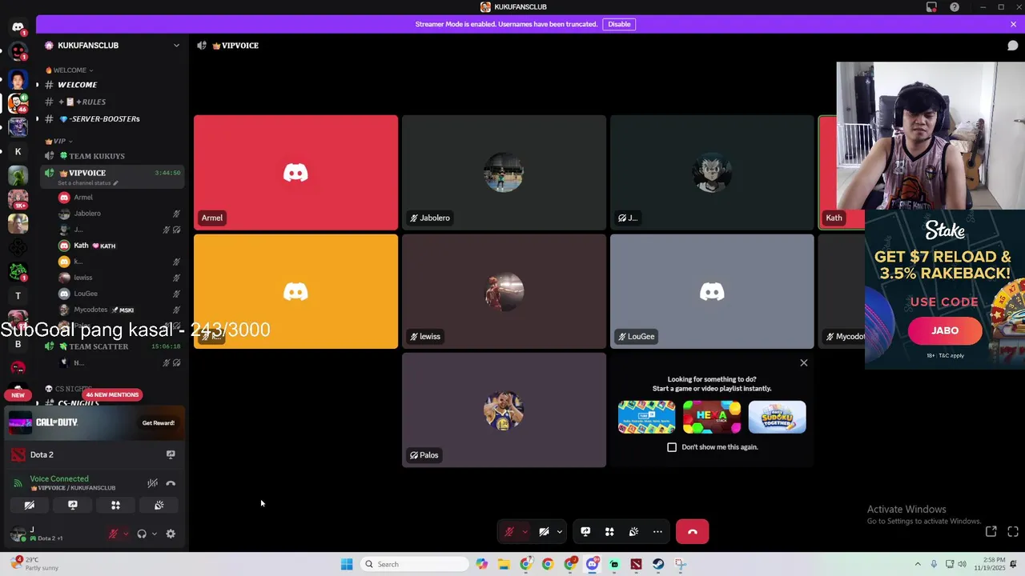Open camera options arrow in call bar

click(559, 532)
